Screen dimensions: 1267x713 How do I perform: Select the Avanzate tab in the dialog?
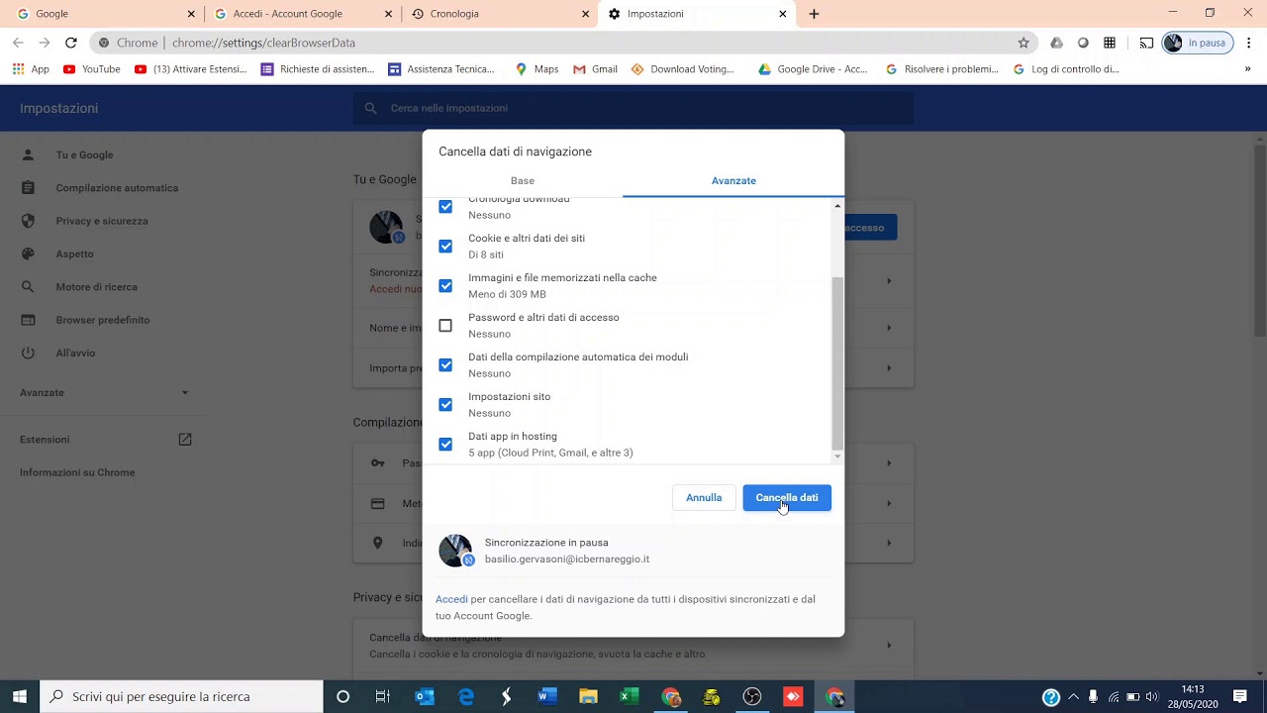point(733,180)
